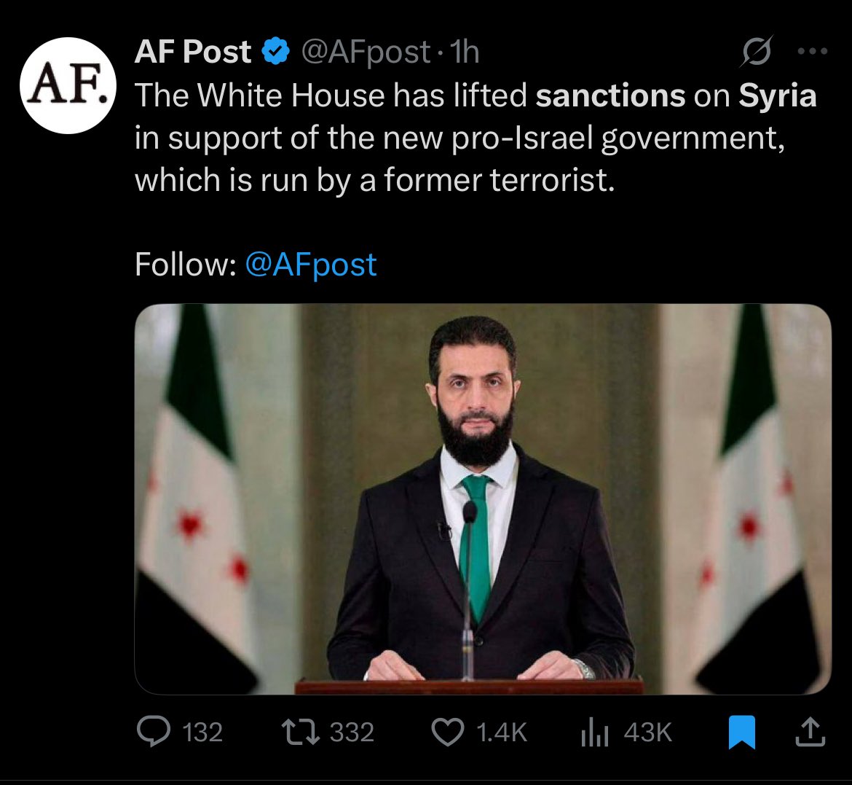Click the 132 replies count
The height and width of the screenshot is (785, 852).
[202, 733]
